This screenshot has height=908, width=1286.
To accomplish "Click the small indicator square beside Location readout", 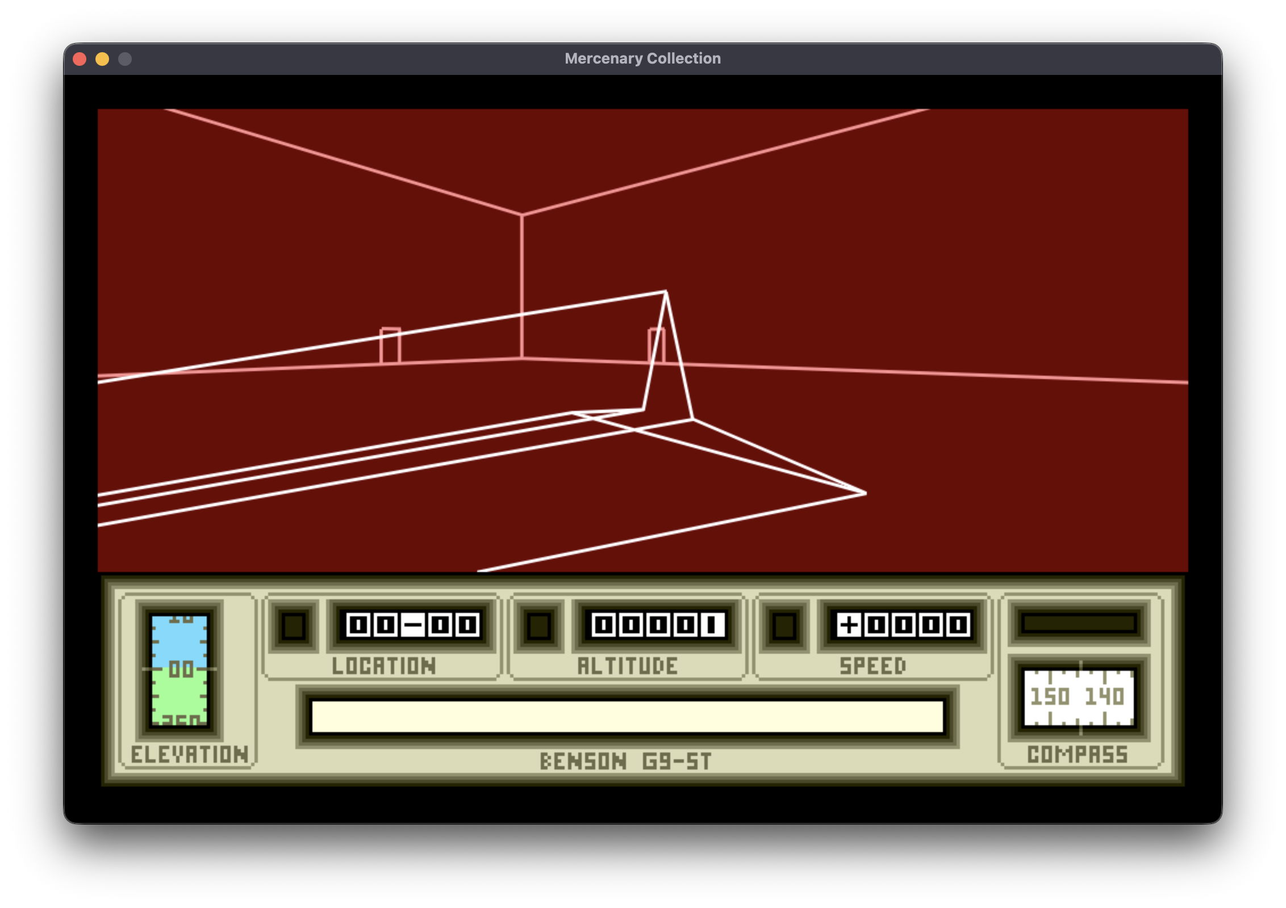I will tap(294, 625).
